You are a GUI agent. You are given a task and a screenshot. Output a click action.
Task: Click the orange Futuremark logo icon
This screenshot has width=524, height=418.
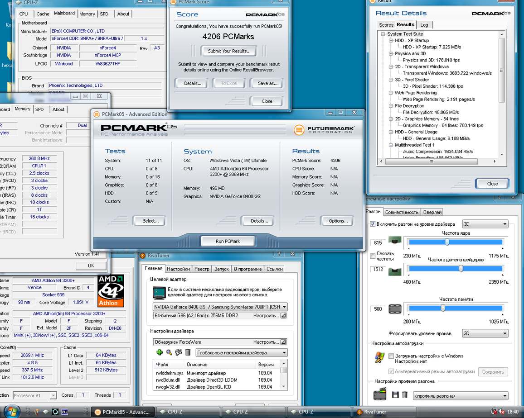click(x=299, y=130)
